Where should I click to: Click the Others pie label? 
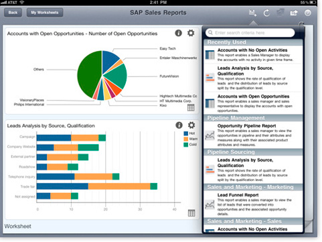[x=39, y=70]
